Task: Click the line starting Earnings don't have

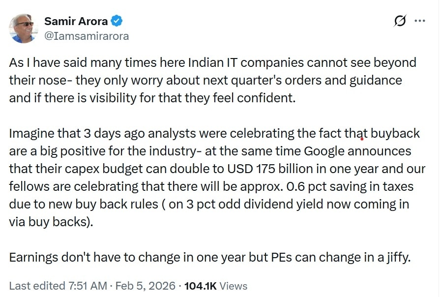Action: coord(209,258)
